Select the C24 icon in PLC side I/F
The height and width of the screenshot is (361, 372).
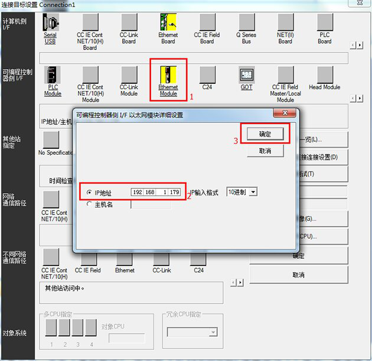(207, 74)
